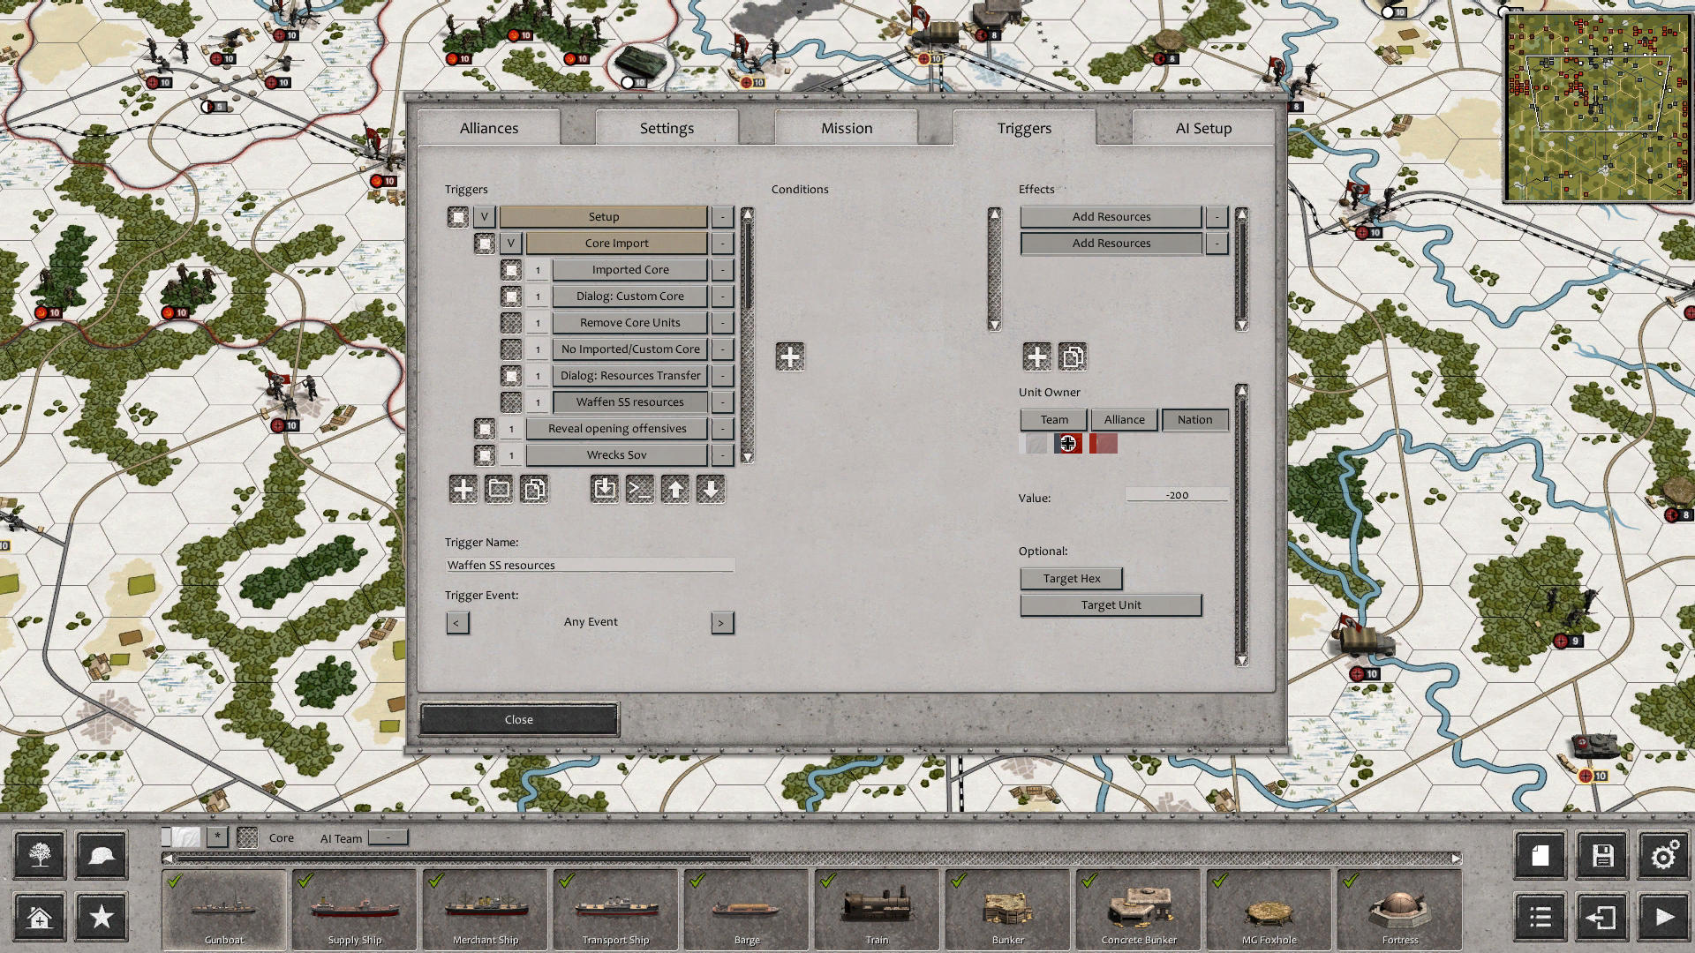Choose Team unit owner option
Image resolution: width=1695 pixels, height=953 pixels.
1054,419
